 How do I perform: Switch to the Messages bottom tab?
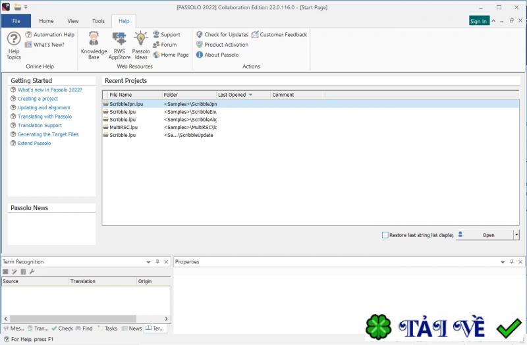coord(13,329)
